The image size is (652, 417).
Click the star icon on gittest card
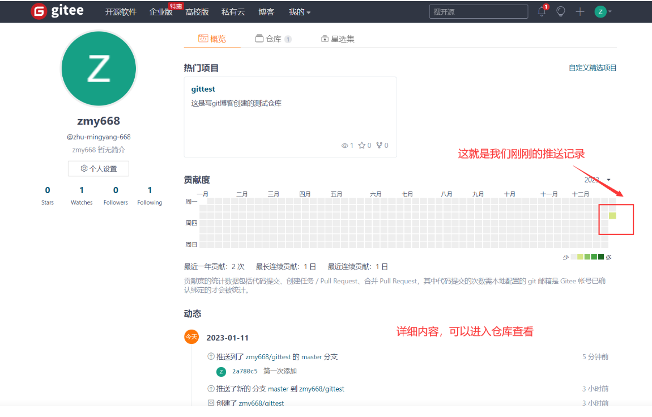(362, 145)
